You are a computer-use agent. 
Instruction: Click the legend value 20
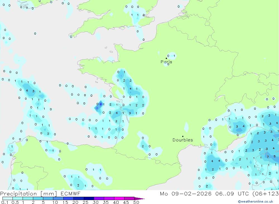click(75, 202)
